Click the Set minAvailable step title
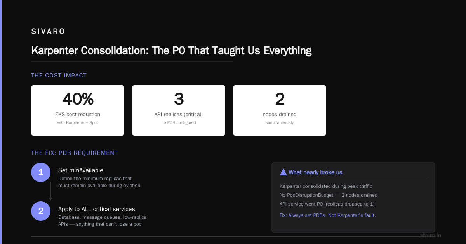466x244 pixels. [81, 170]
